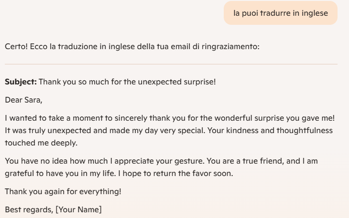The width and height of the screenshot is (349, 218).
Task: Click the word 'inglese' in the user bubble
Action: (x=315, y=13)
